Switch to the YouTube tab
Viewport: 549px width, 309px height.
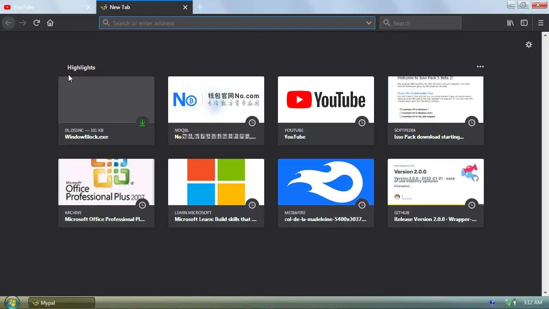[x=48, y=7]
